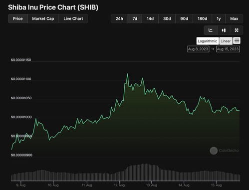Click the $0.00001150 axis label

click(21, 60)
